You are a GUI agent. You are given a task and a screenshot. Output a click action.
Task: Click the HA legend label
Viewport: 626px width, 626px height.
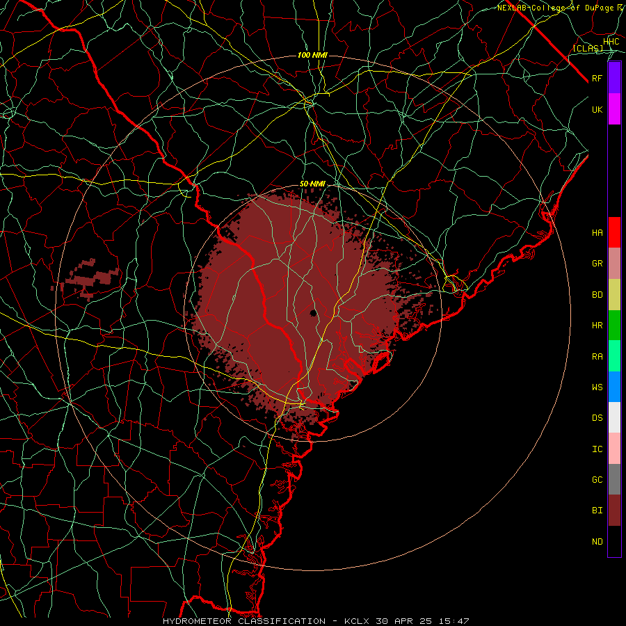[597, 233]
